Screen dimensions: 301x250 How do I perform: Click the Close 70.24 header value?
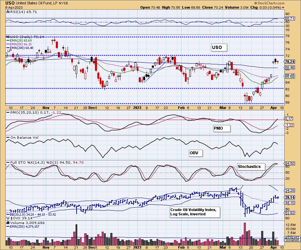pos(212,7)
